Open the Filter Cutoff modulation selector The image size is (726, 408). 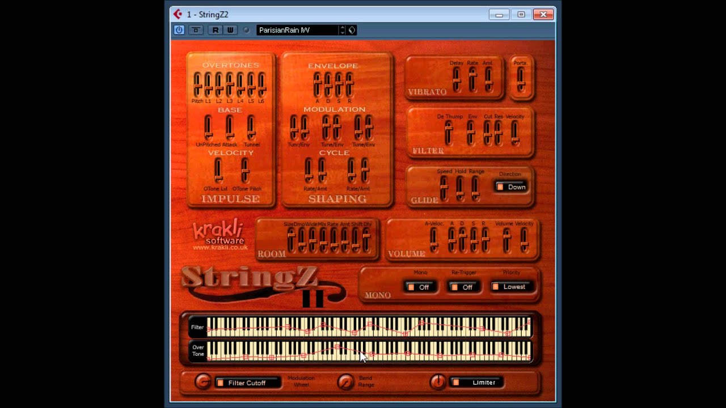[x=248, y=383]
